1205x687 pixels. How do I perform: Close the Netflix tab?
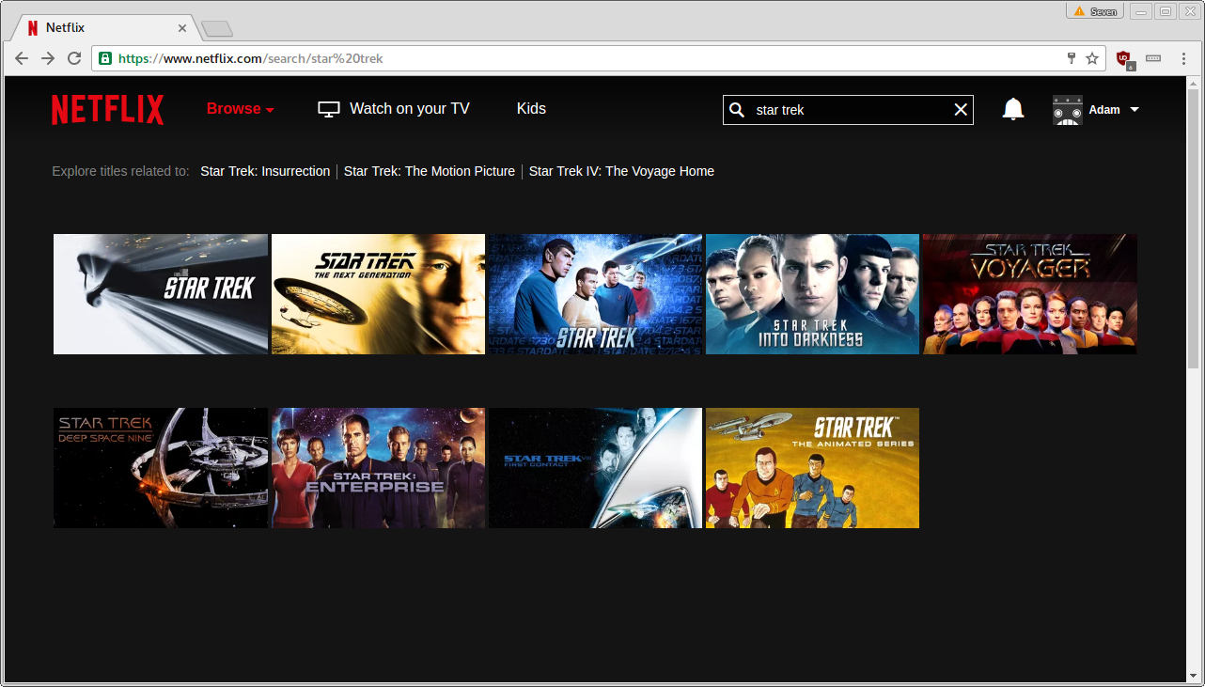tap(182, 28)
